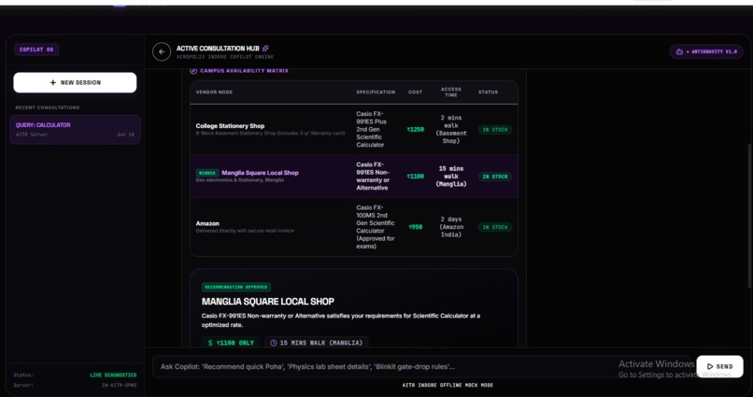The width and height of the screenshot is (753, 397).
Task: Click In Stock badge for College Stationery Shop
Action: (494, 130)
